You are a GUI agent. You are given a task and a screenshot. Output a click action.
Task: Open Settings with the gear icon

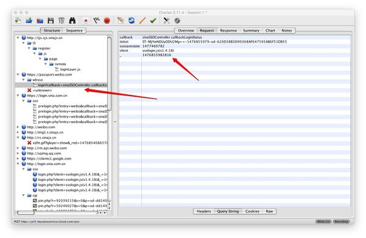[178, 21]
